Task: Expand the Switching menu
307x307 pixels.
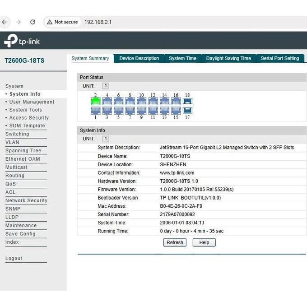Action: tap(17, 134)
